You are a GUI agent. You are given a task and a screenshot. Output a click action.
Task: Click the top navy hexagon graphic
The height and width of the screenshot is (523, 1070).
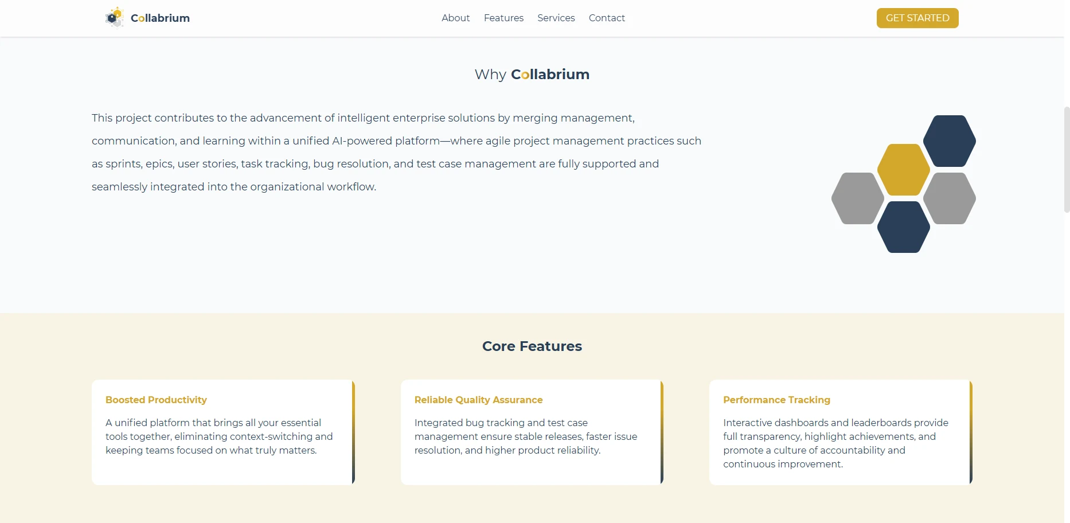click(950, 141)
